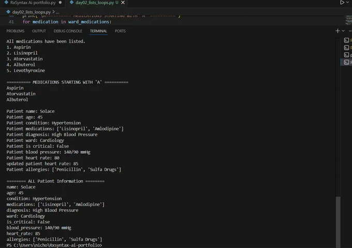This screenshot has width=352, height=248.
Task: Click 'heart_rate: 85' output line
Action: [23, 234]
